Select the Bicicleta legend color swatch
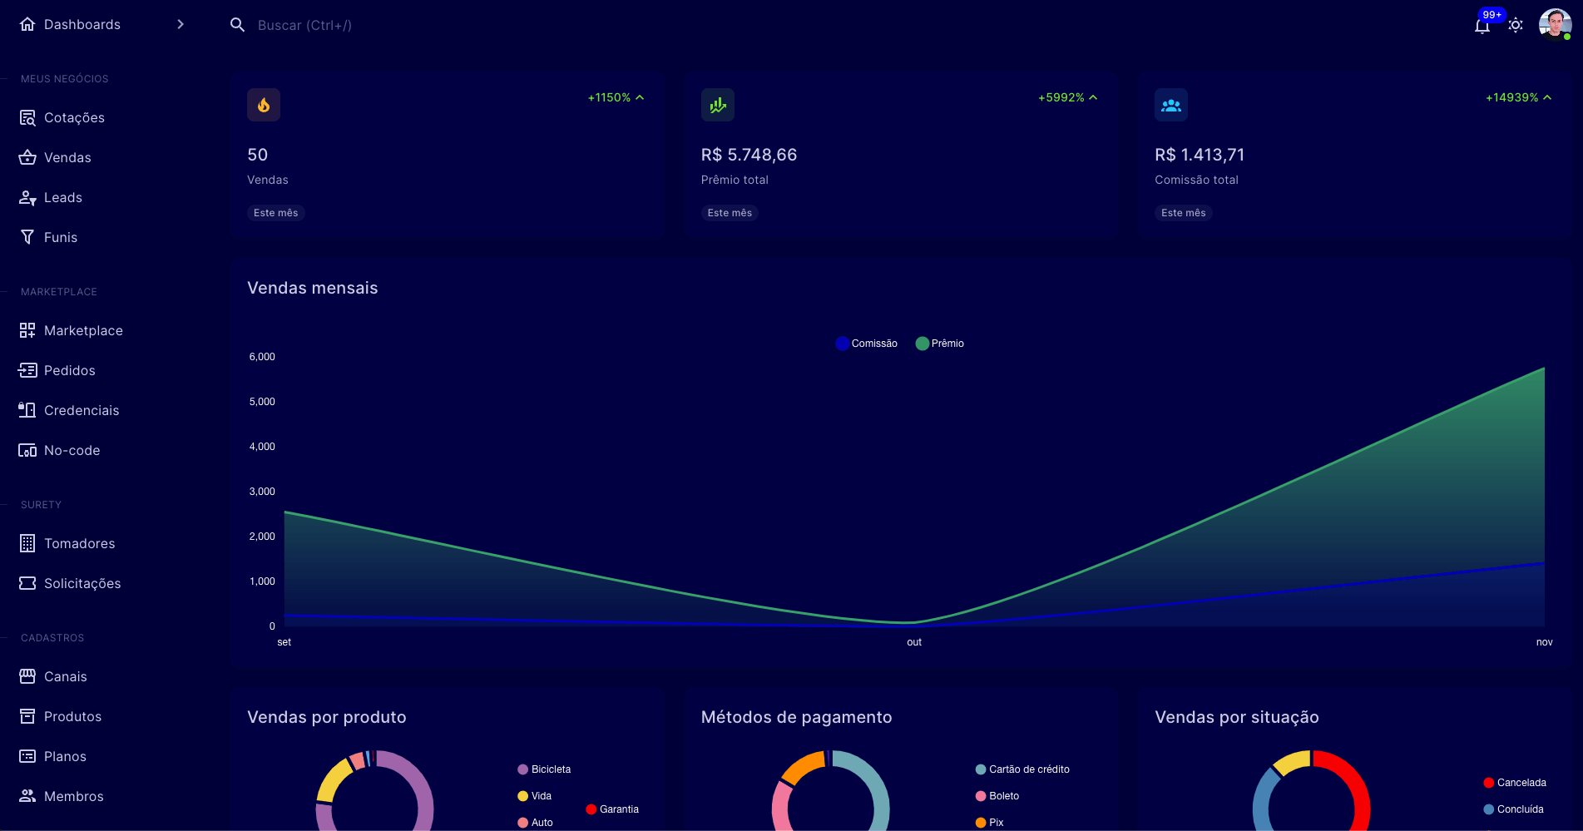The height and width of the screenshot is (831, 1583). (522, 769)
